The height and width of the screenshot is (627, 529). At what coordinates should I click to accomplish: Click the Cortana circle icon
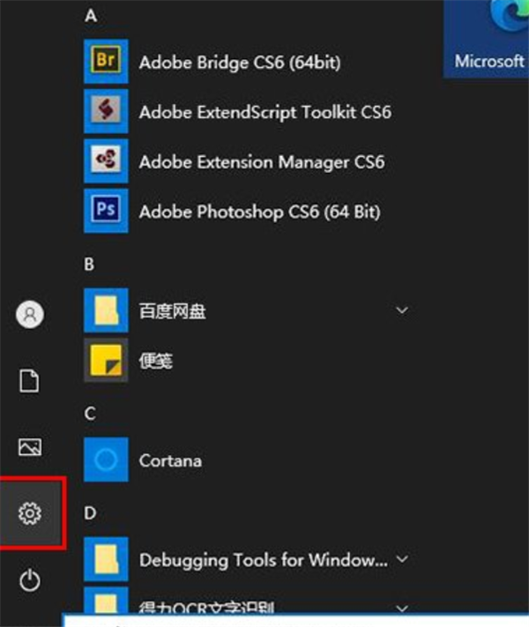tap(106, 459)
